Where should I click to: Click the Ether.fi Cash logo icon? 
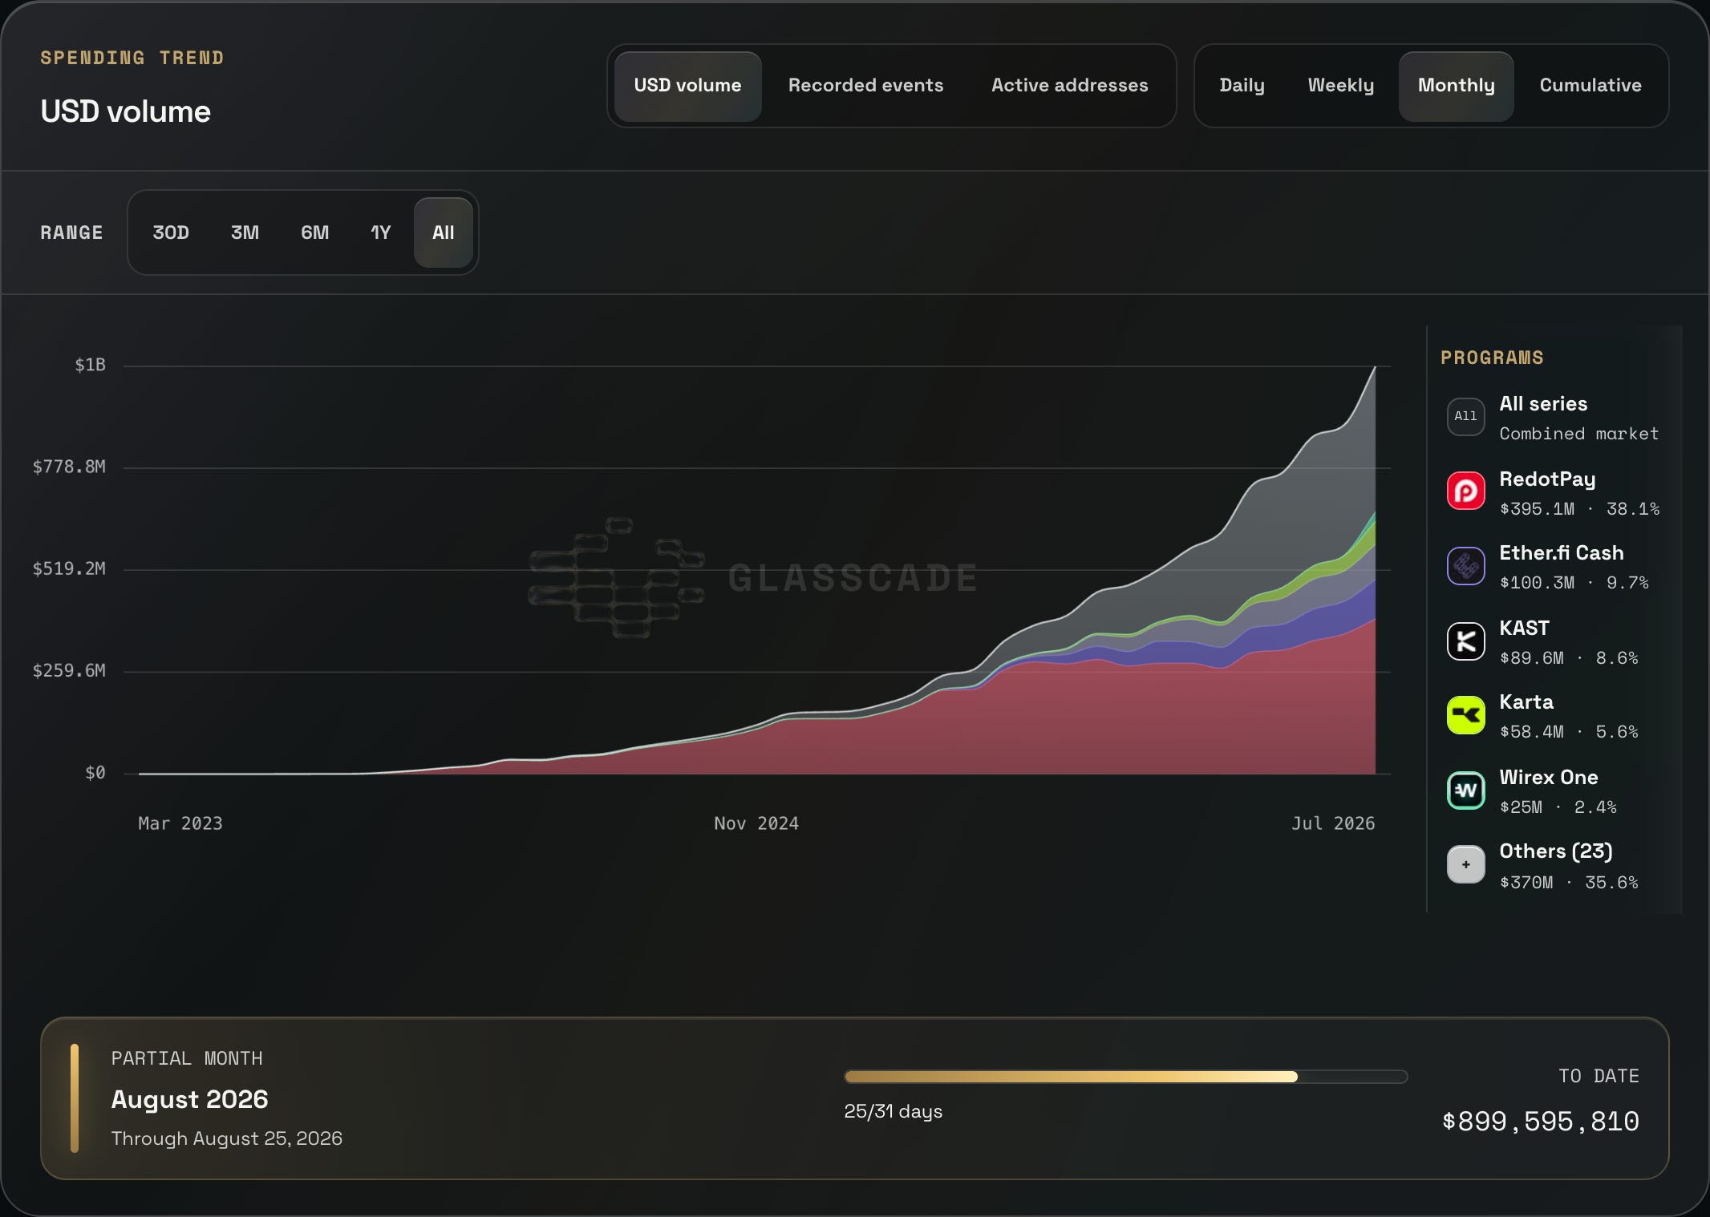(x=1465, y=566)
